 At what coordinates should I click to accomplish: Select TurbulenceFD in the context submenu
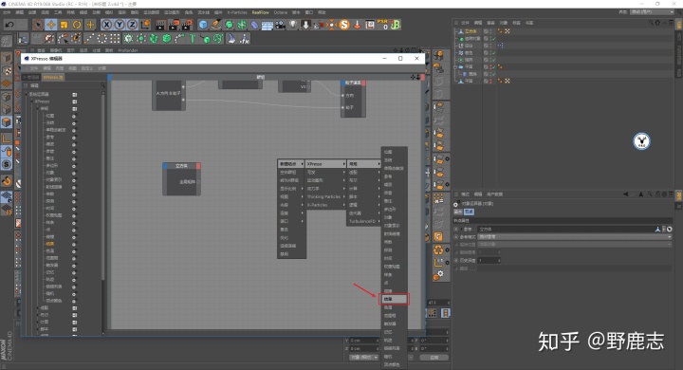tap(362, 221)
